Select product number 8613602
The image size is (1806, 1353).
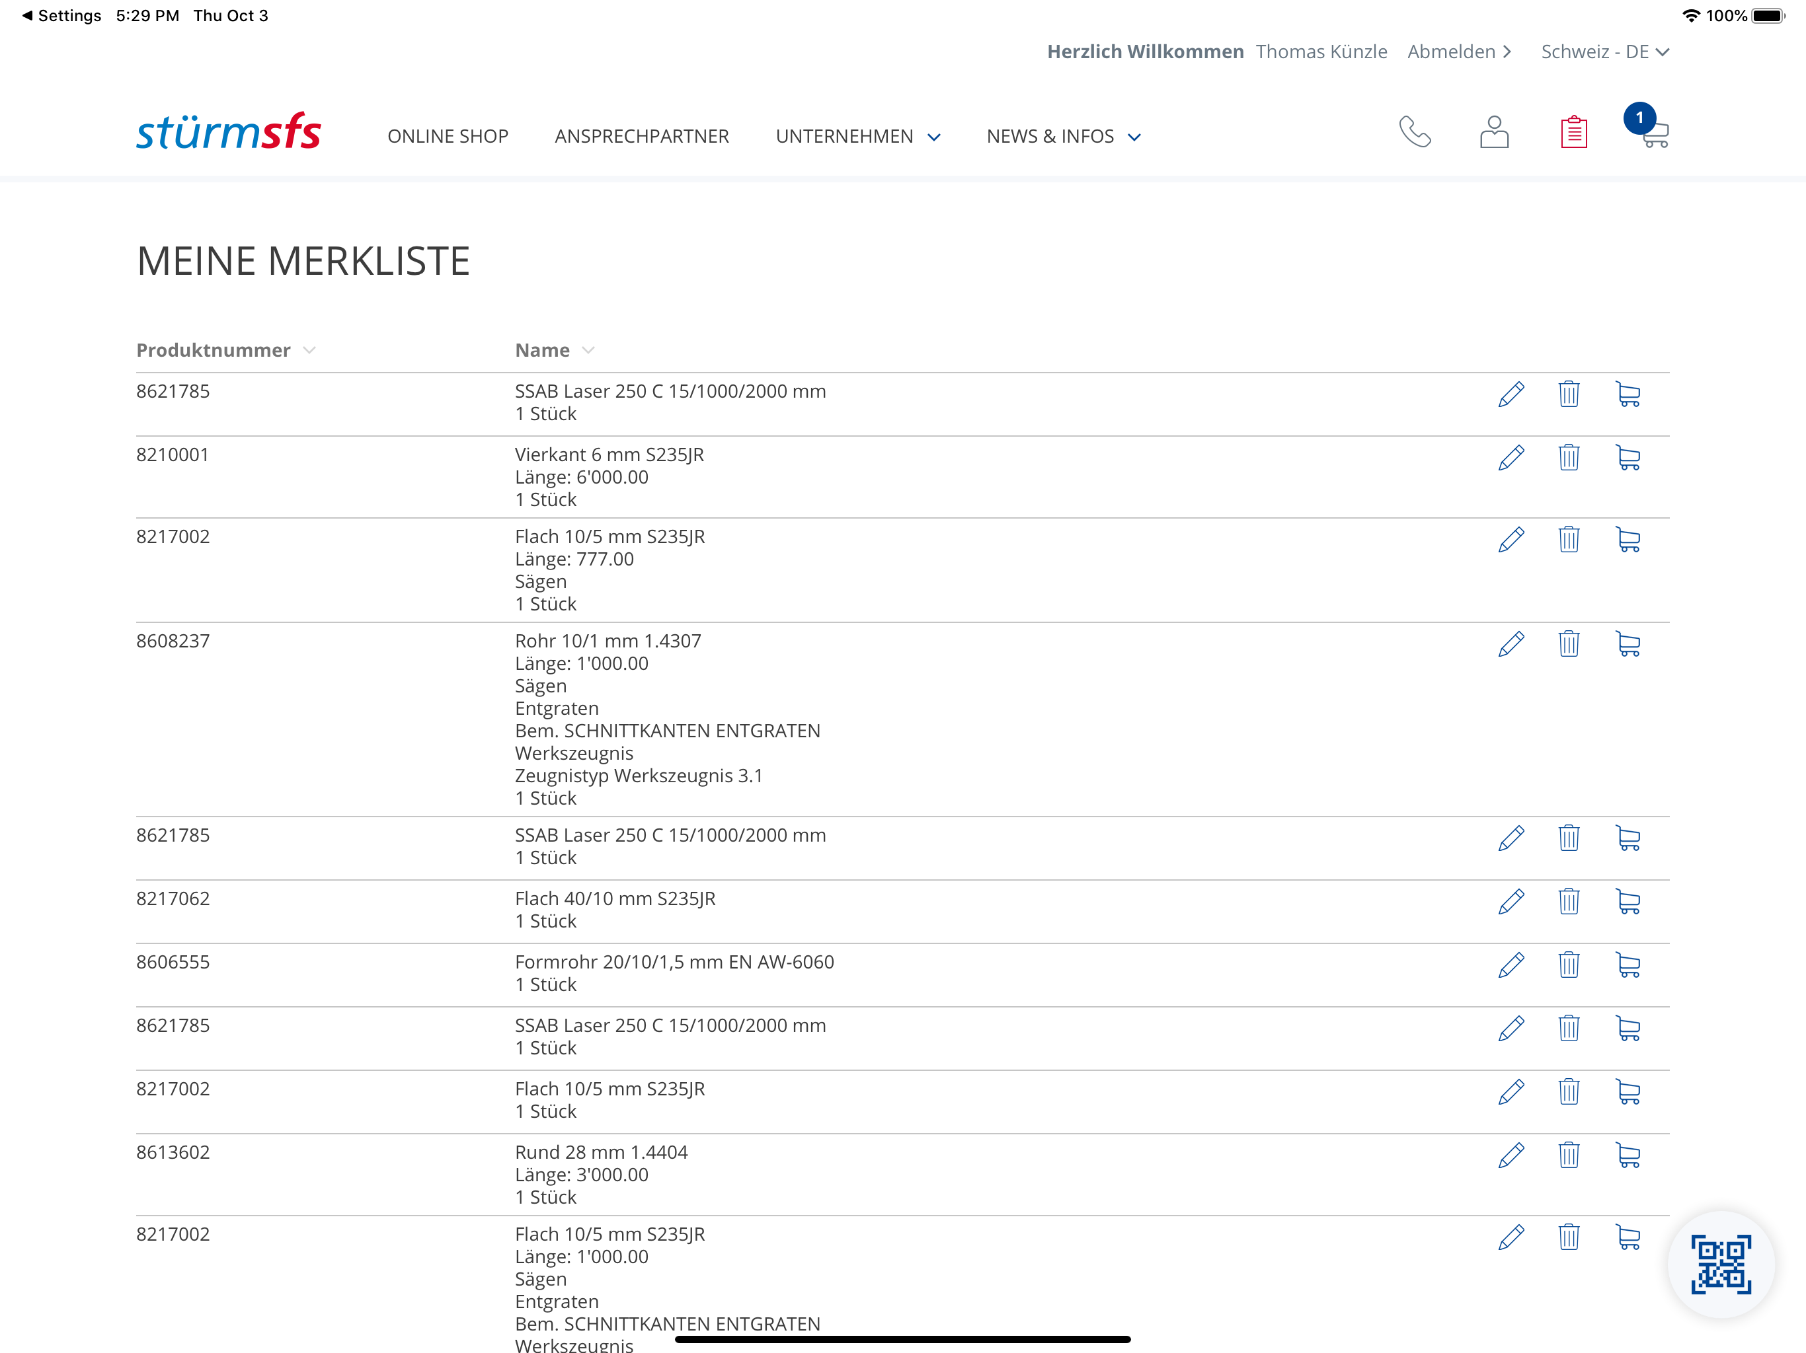173,1152
